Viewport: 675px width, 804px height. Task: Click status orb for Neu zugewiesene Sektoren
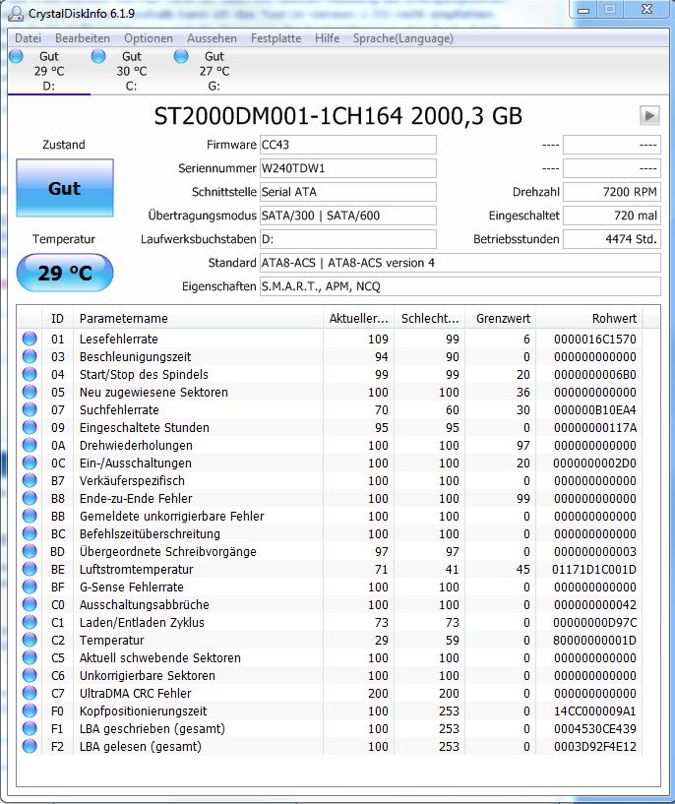[30, 392]
